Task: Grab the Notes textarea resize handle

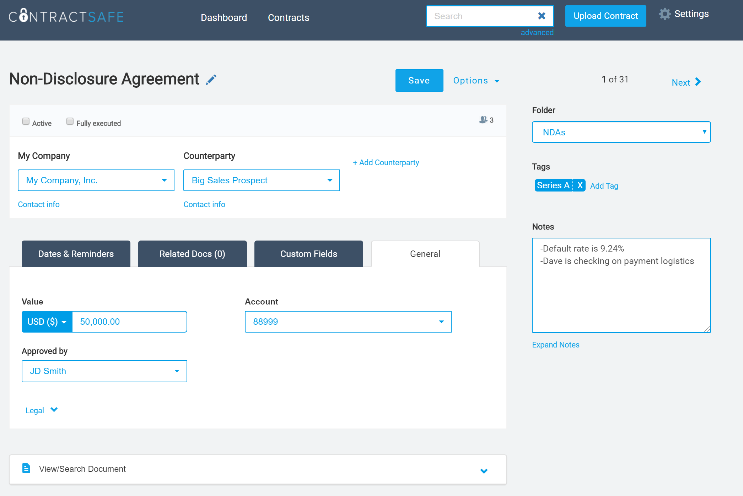Action: (x=707, y=329)
